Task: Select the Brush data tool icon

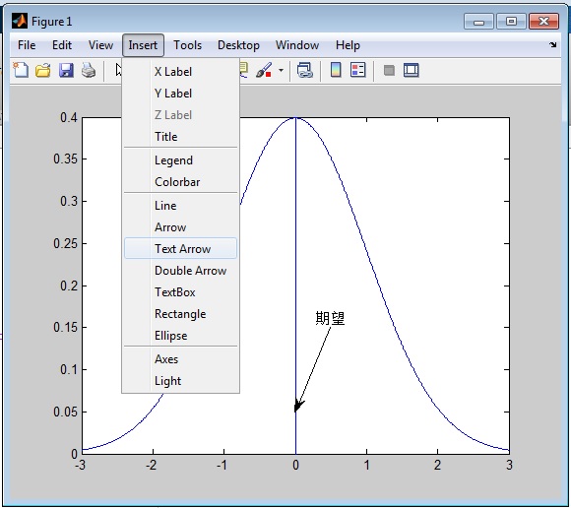Action: tap(264, 70)
